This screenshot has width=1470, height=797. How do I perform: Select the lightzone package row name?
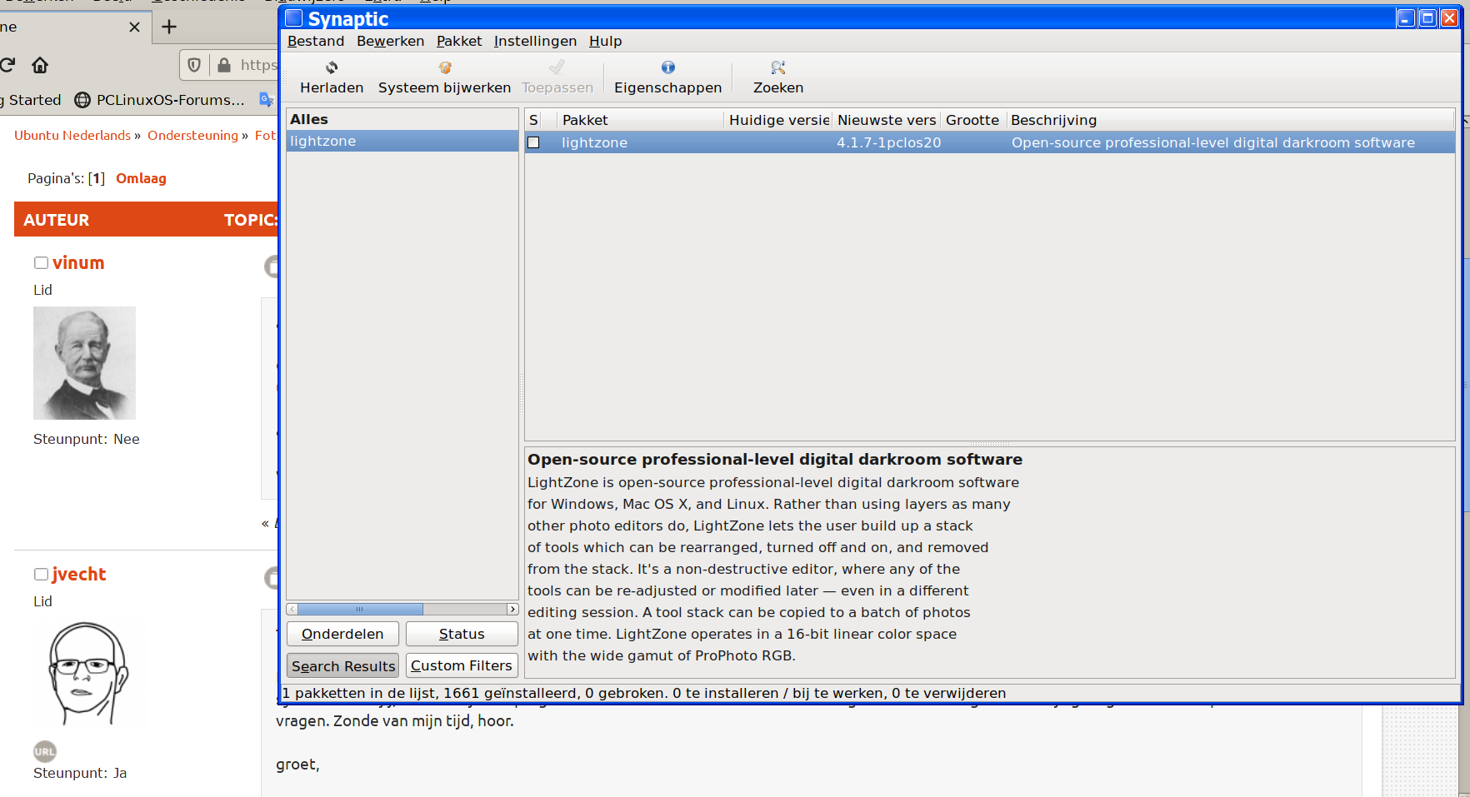(x=594, y=142)
